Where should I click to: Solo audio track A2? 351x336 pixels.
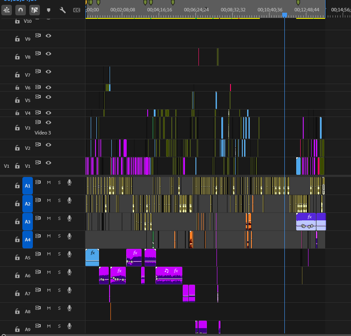59,200
